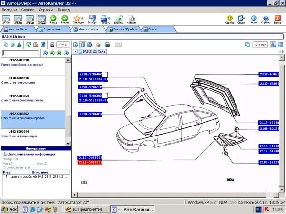Jump to last part with blue right arrow

[x=66, y=53]
